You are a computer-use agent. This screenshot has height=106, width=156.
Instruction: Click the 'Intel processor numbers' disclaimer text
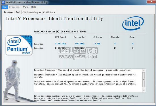[x=86, y=97]
